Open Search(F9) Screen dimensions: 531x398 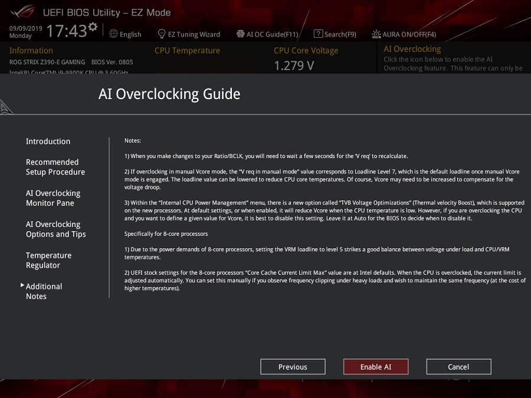[x=340, y=34]
